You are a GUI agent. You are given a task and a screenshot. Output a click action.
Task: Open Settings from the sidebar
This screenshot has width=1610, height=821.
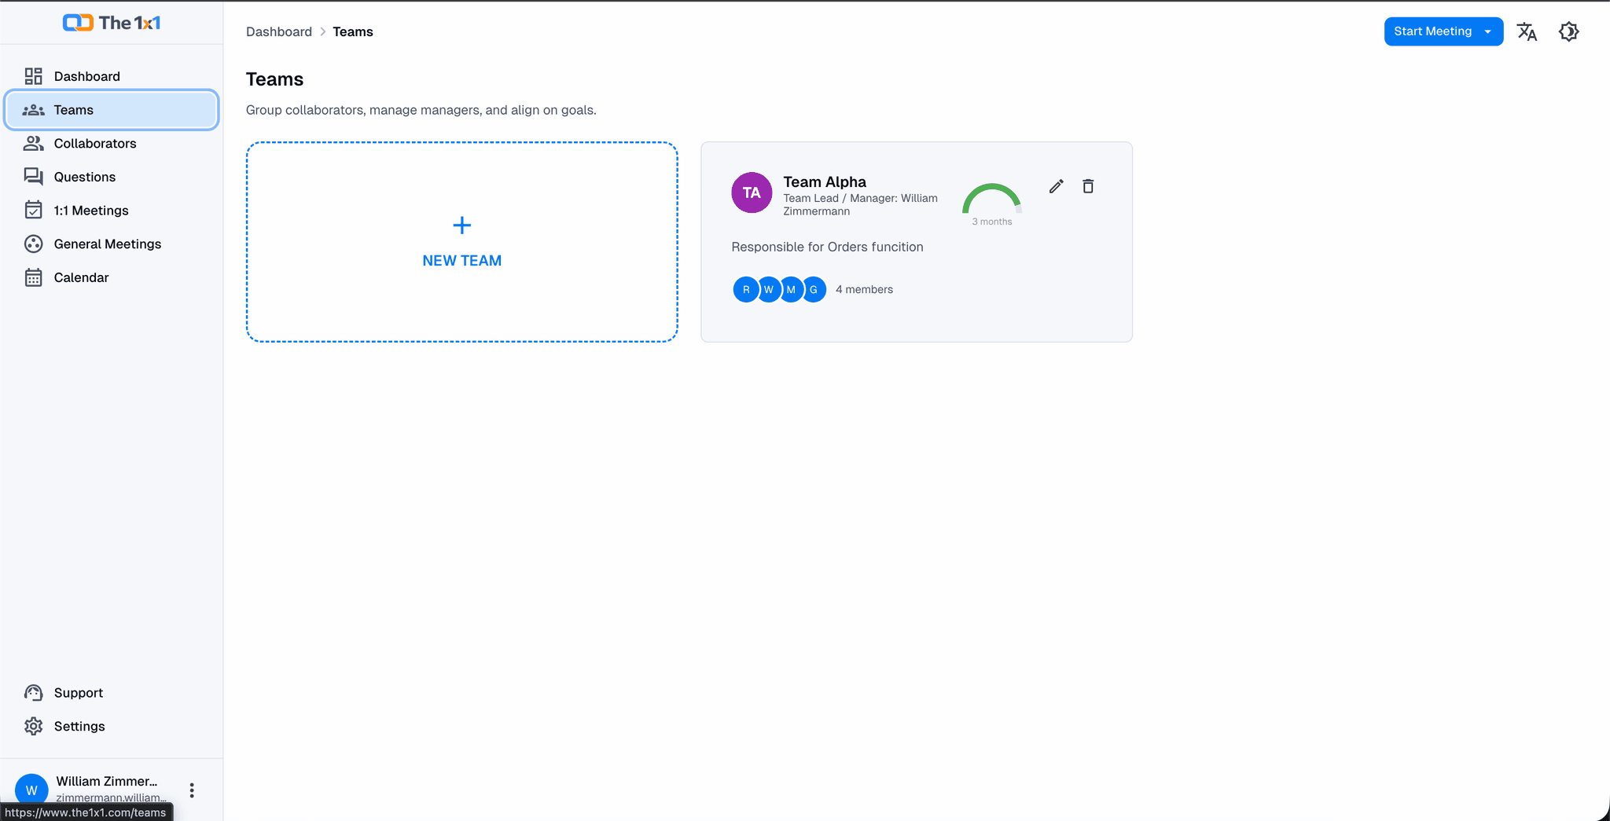pos(79,726)
